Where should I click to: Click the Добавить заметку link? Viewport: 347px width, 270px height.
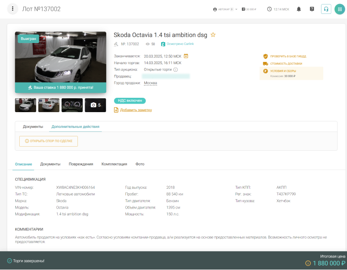tap(136, 110)
